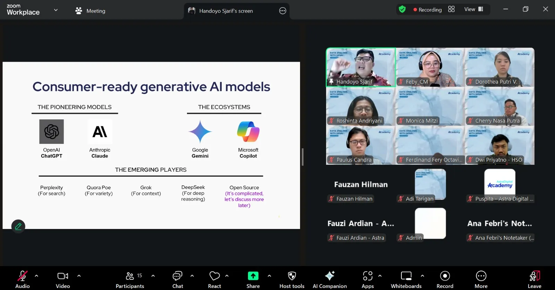Leave the meeting

(x=535, y=279)
